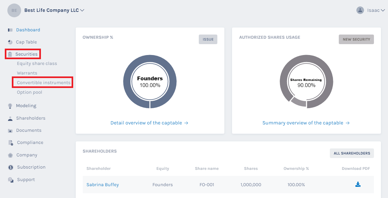Open Detail overview of the captable link
Viewport: 388px width, 198px height.
coord(149,123)
